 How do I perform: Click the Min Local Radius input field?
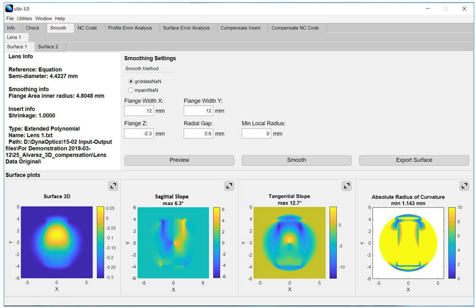coord(256,134)
